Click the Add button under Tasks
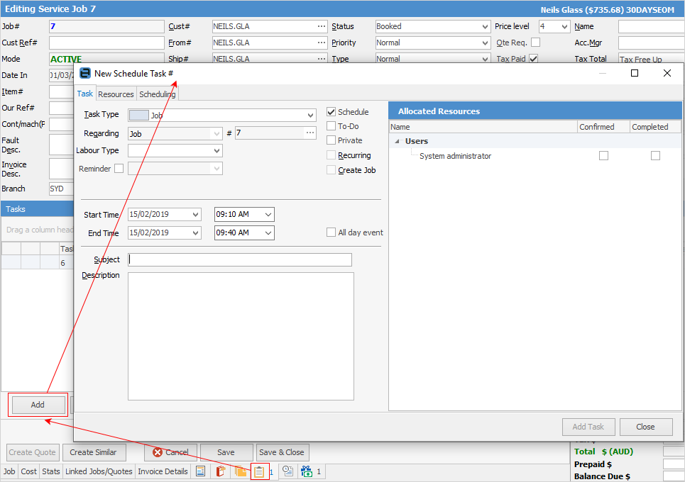Image resolution: width=685 pixels, height=482 pixels. click(x=38, y=405)
